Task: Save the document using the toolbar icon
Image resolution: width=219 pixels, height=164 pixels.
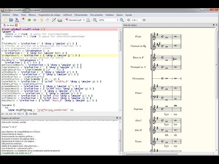Action: click(x=17, y=20)
